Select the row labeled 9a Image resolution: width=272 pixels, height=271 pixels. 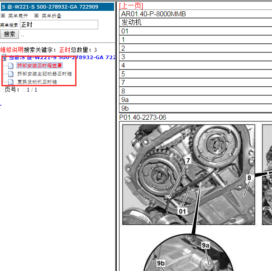pos(196,100)
